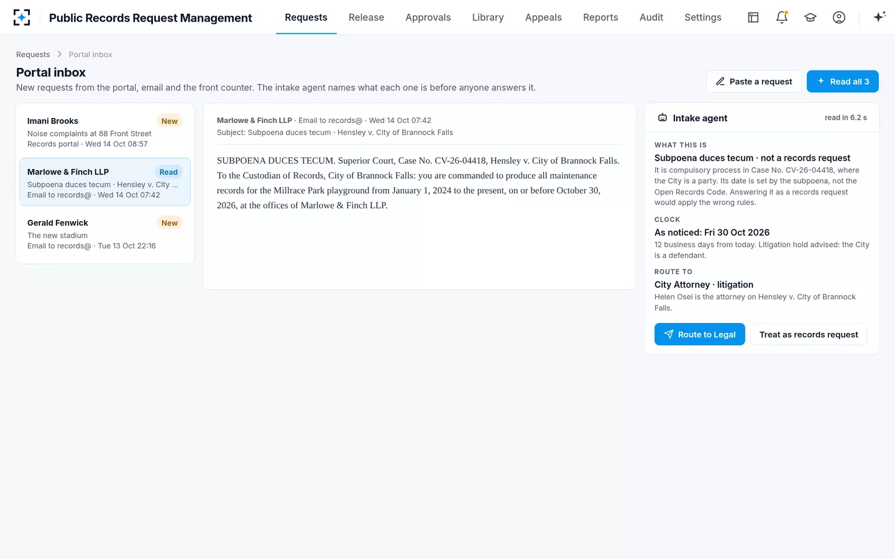This screenshot has width=895, height=559.
Task: Click the Portal inbox breadcrumb text
Action: point(90,55)
